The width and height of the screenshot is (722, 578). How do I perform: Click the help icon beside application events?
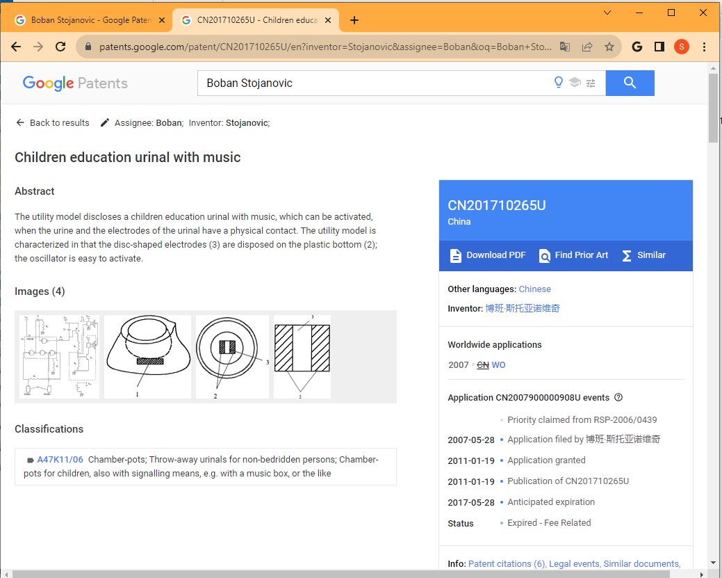click(x=619, y=397)
